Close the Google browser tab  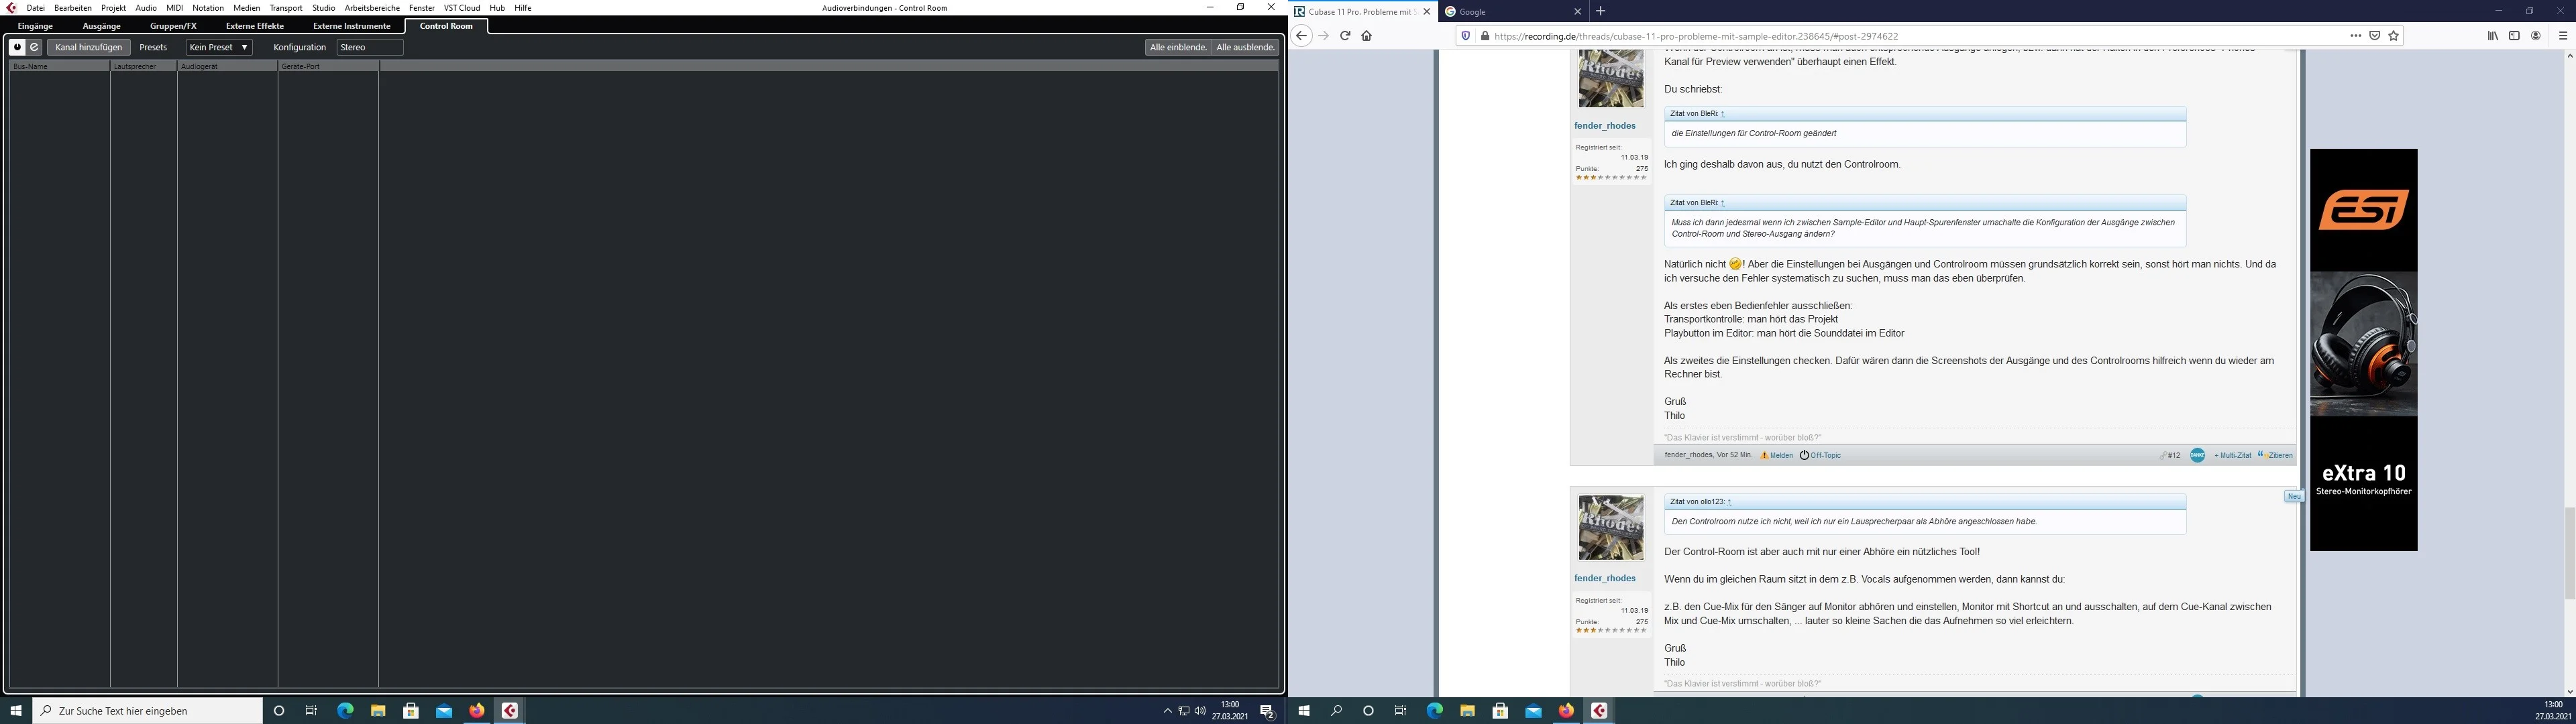pyautogui.click(x=1577, y=12)
